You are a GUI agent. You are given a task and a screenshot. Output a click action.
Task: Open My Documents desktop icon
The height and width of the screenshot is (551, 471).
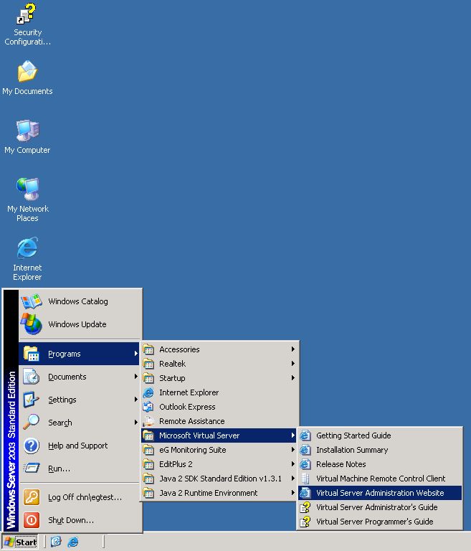[27, 72]
